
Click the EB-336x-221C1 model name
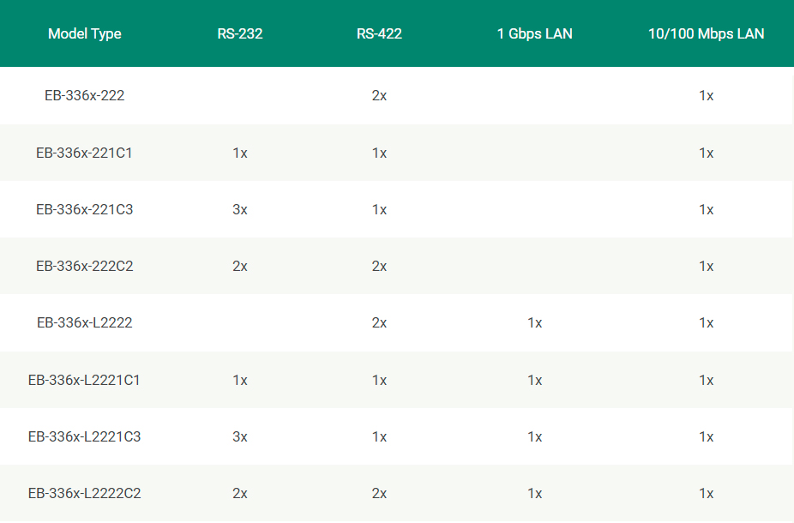(x=84, y=153)
